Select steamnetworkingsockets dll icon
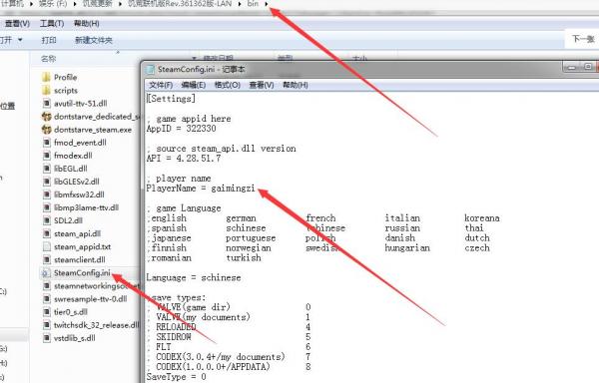This screenshot has height=383, width=599. pos(46,286)
